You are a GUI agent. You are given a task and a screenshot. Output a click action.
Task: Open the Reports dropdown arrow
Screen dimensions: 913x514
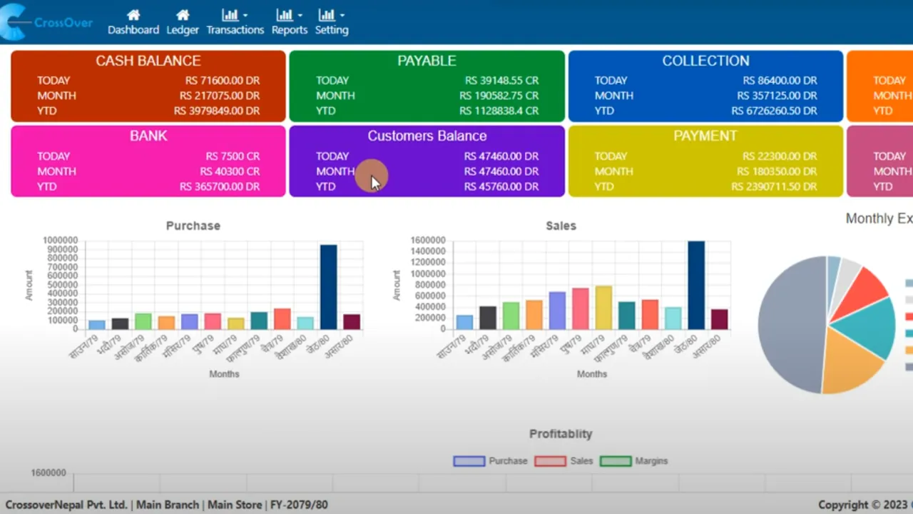(x=300, y=14)
